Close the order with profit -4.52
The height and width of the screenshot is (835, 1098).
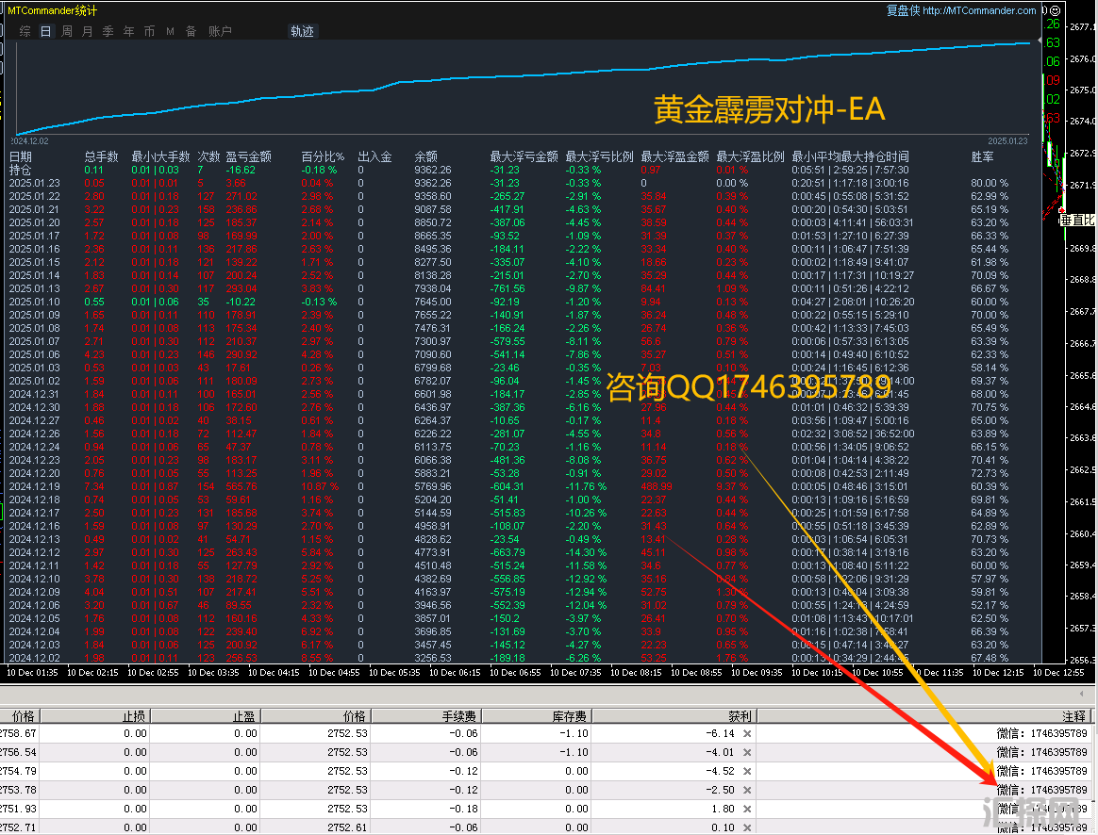point(747,771)
